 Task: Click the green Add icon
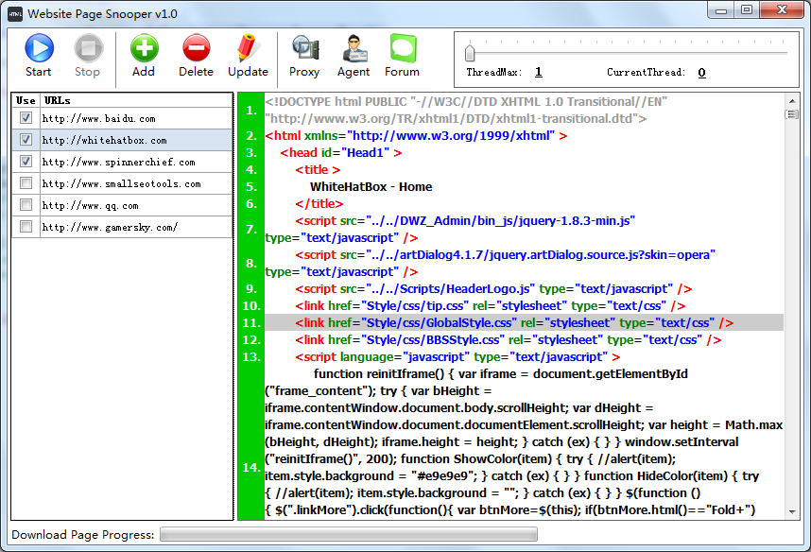144,48
